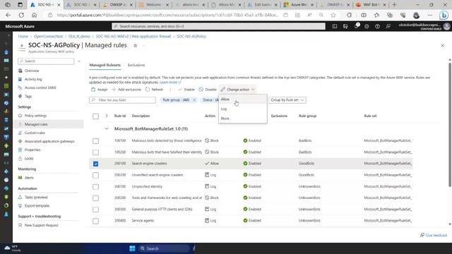Open the Change action dropdown
Screen dimensions: 452x254
pos(238,90)
